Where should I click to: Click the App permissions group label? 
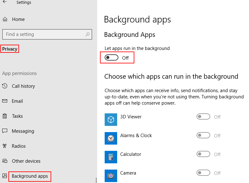point(19,73)
